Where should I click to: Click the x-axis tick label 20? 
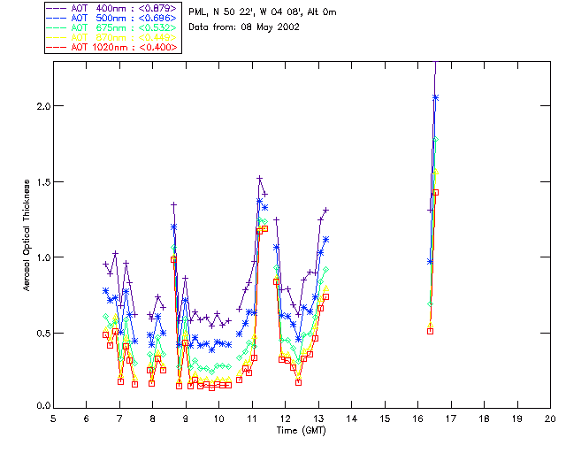tap(550, 418)
